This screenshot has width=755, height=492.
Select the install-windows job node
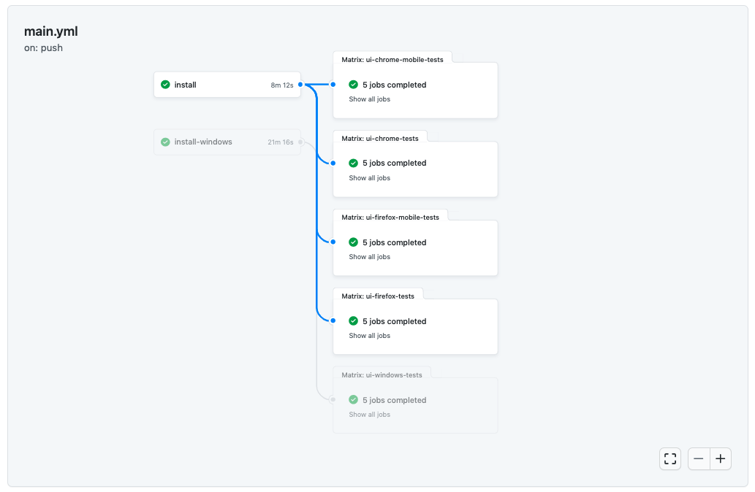point(227,142)
